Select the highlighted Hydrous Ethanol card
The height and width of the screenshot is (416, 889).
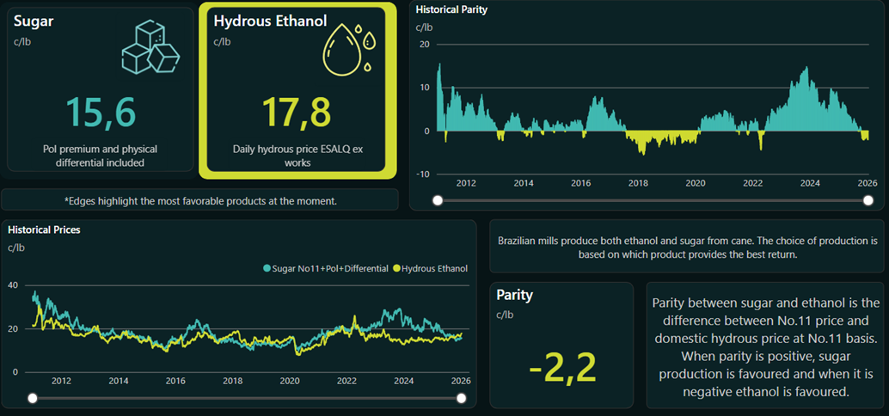(x=297, y=90)
